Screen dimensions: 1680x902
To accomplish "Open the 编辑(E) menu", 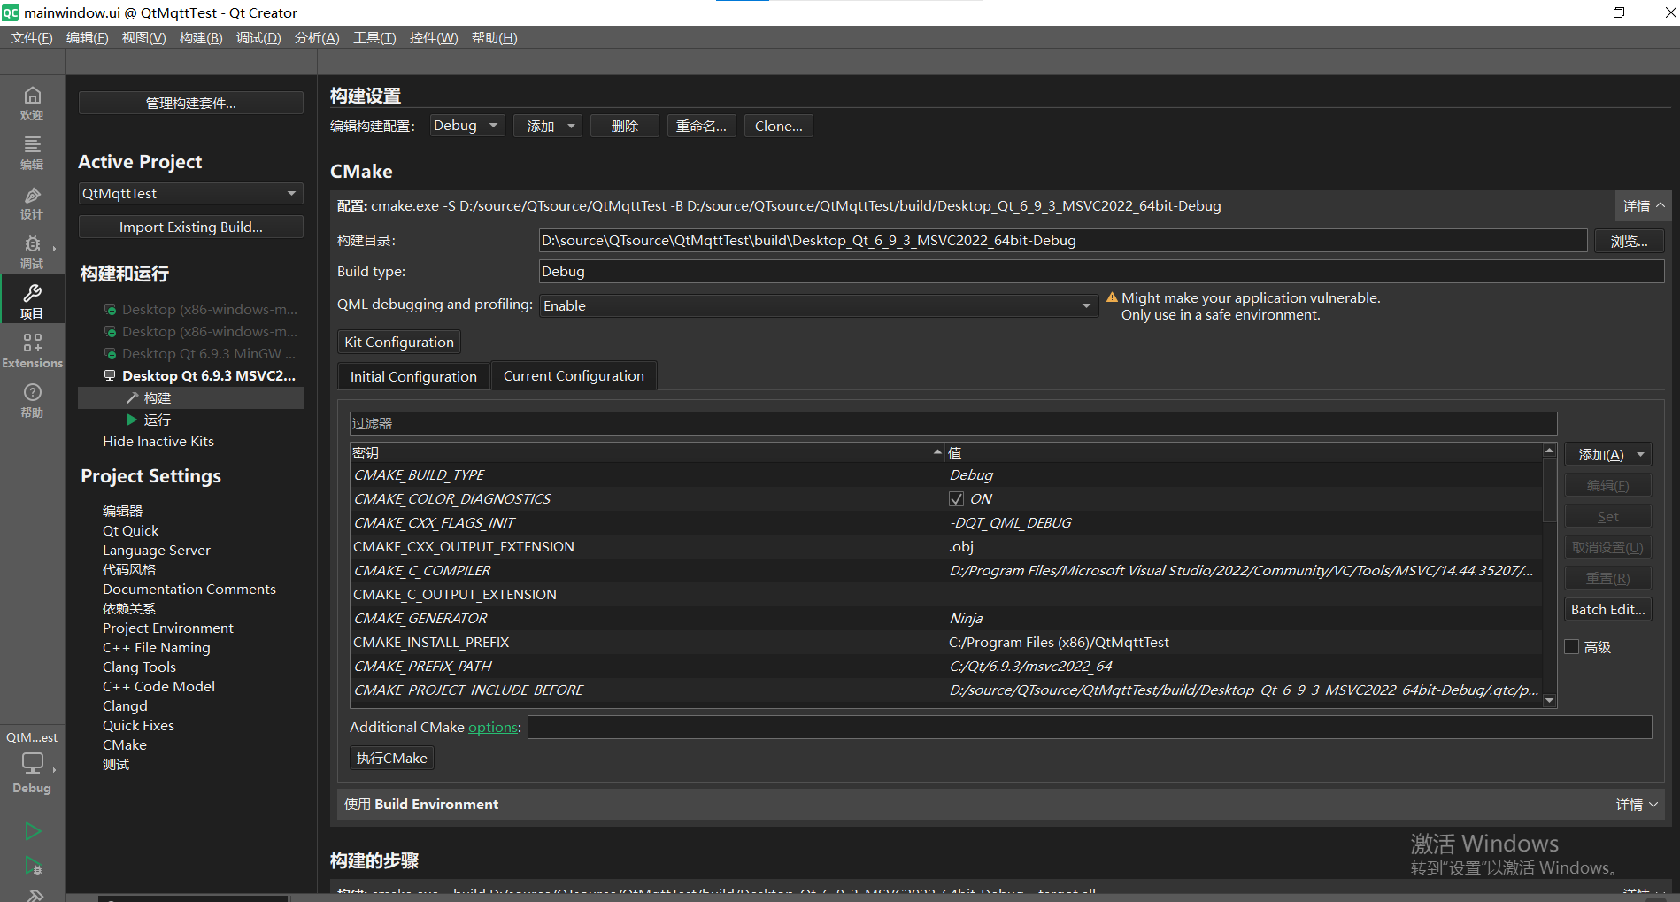I will point(88,37).
